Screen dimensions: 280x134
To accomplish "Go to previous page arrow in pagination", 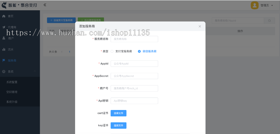I will (x=62, y=52).
